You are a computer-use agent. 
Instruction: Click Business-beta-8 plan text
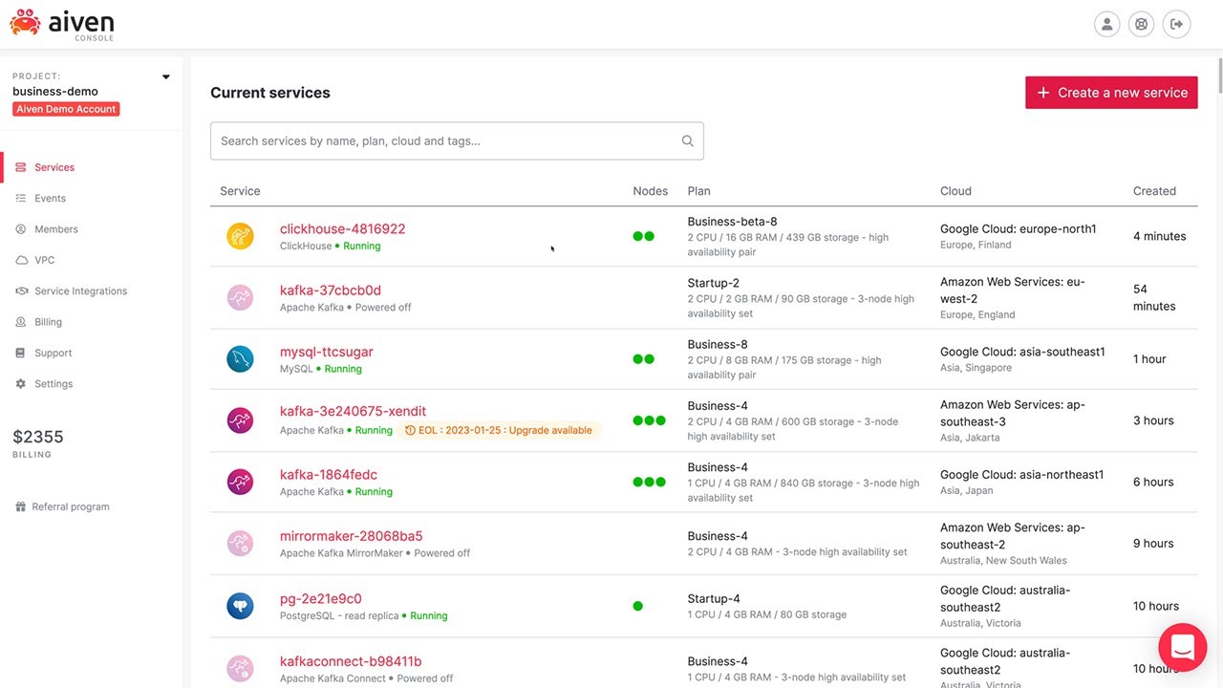(732, 222)
